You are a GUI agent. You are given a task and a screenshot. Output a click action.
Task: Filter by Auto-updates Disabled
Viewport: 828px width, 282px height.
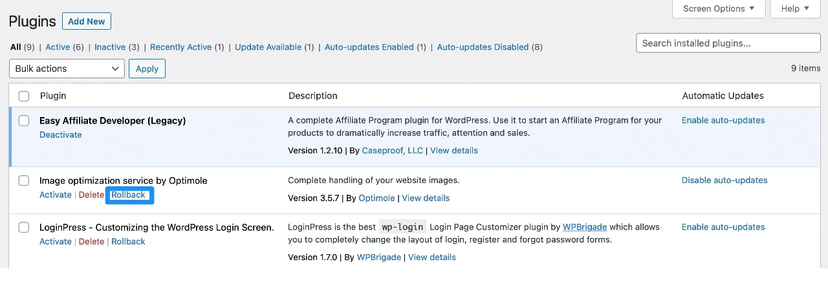tap(483, 47)
